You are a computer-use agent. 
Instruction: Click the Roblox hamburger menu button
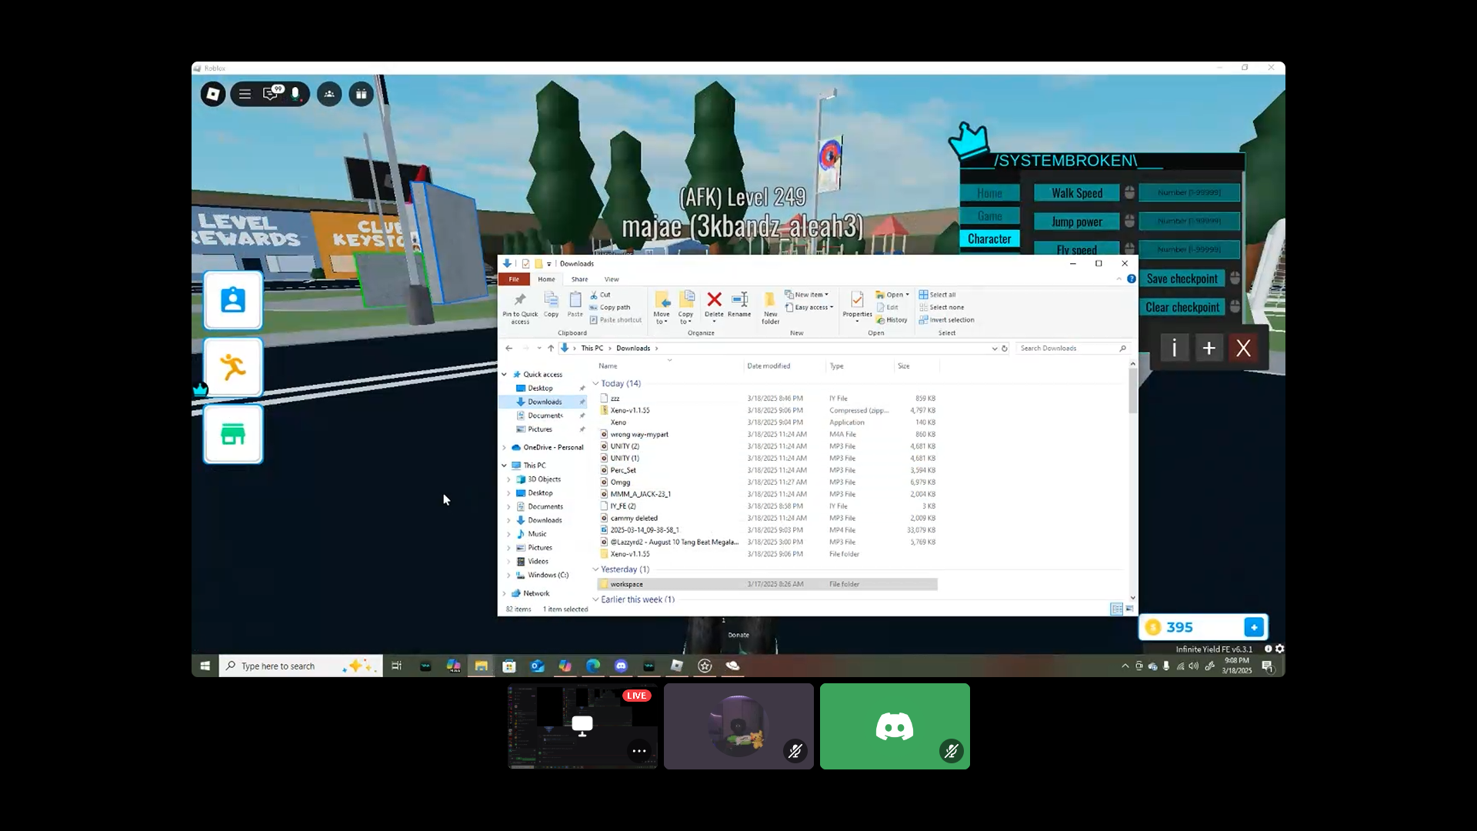pyautogui.click(x=245, y=94)
